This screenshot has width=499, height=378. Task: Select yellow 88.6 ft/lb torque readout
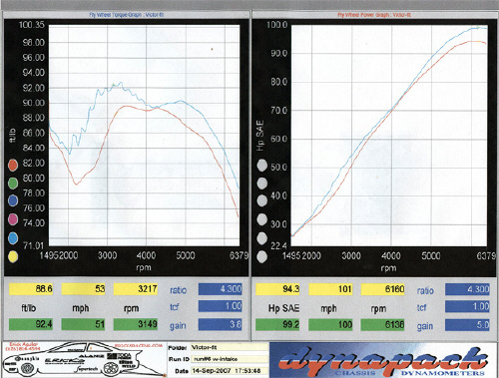pos(31,289)
